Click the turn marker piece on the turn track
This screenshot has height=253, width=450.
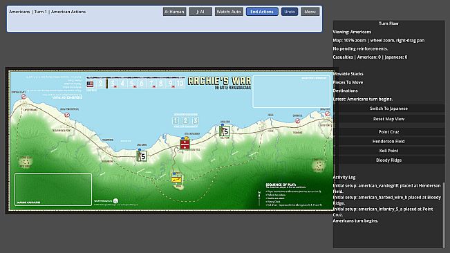106,83
